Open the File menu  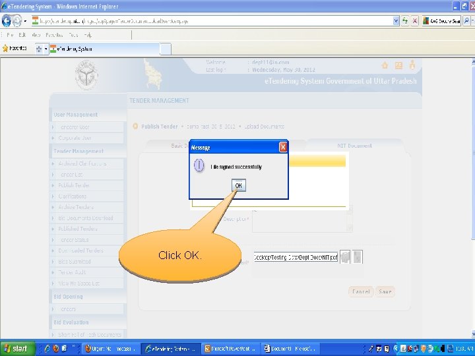[10, 35]
